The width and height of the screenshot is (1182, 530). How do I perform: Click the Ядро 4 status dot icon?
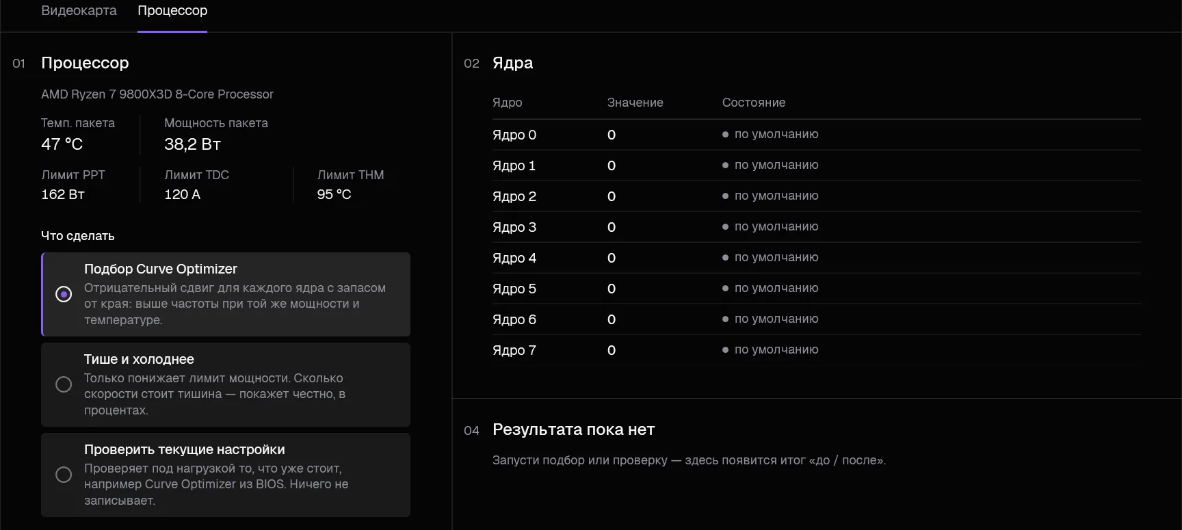pos(725,258)
